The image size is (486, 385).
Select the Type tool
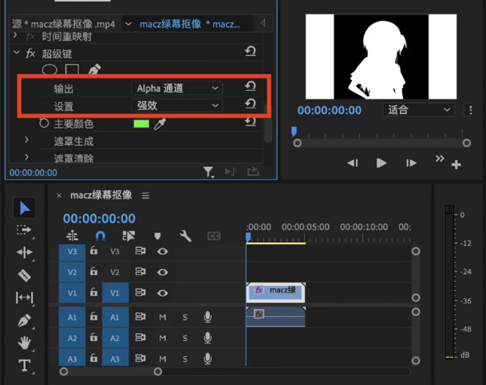[24, 365]
